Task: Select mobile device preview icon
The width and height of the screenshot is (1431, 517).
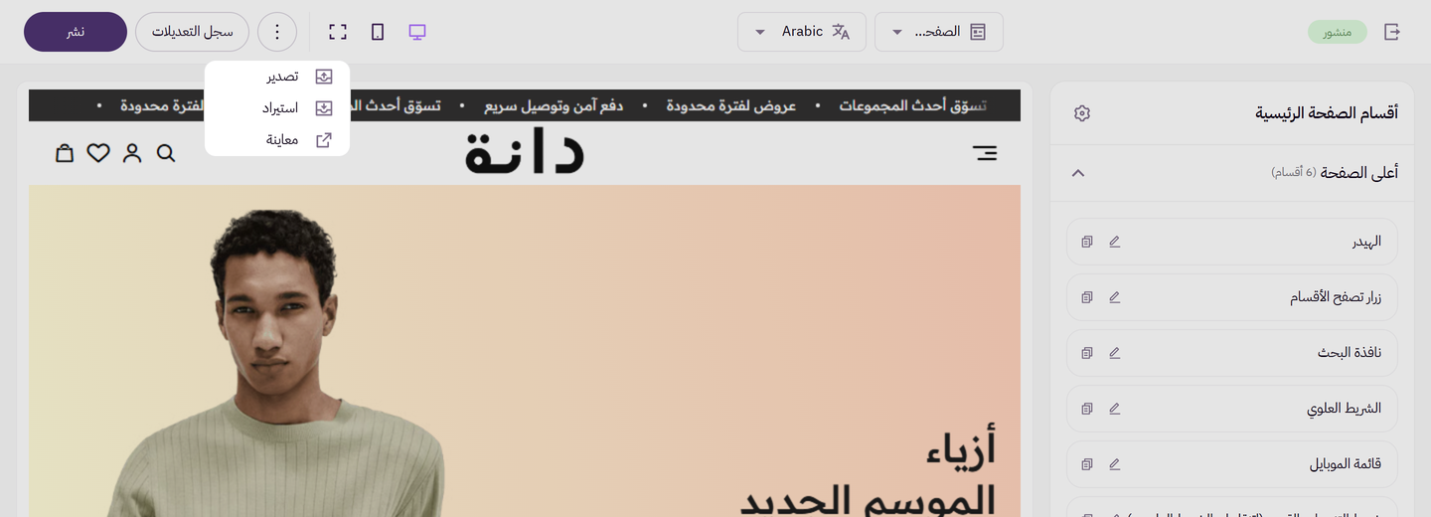Action: [x=378, y=32]
